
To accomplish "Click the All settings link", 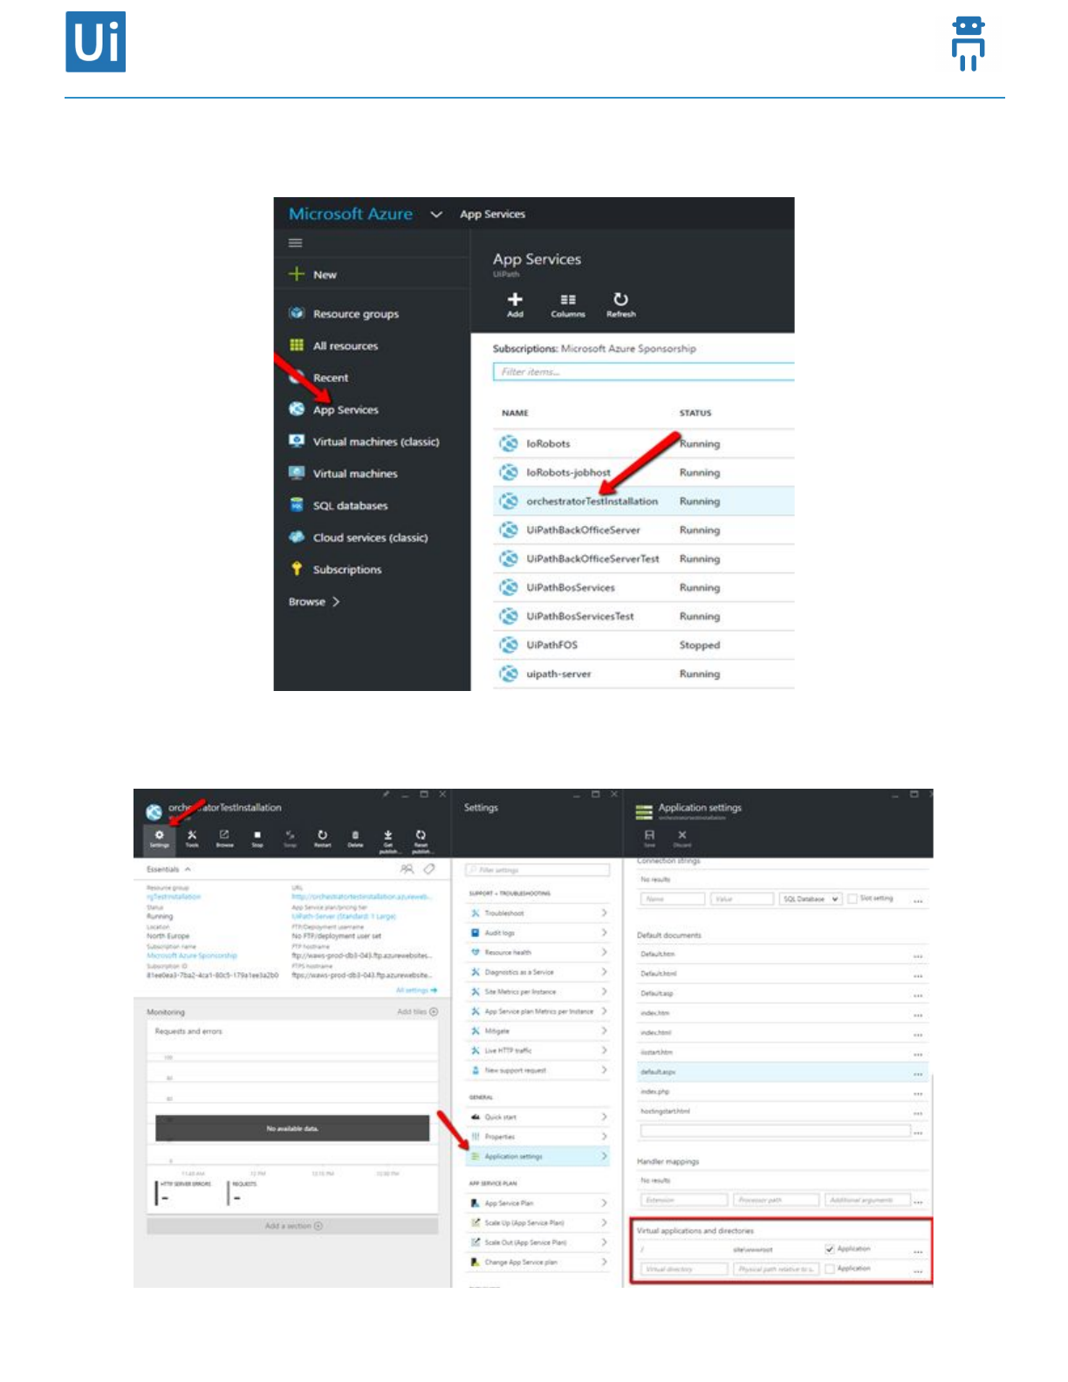I will pyautogui.click(x=416, y=990).
